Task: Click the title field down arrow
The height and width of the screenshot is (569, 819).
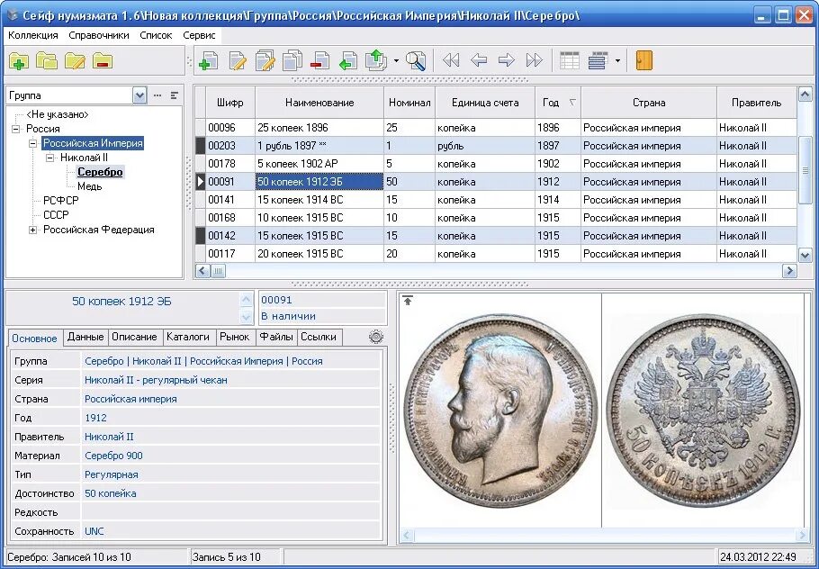Action: point(247,316)
